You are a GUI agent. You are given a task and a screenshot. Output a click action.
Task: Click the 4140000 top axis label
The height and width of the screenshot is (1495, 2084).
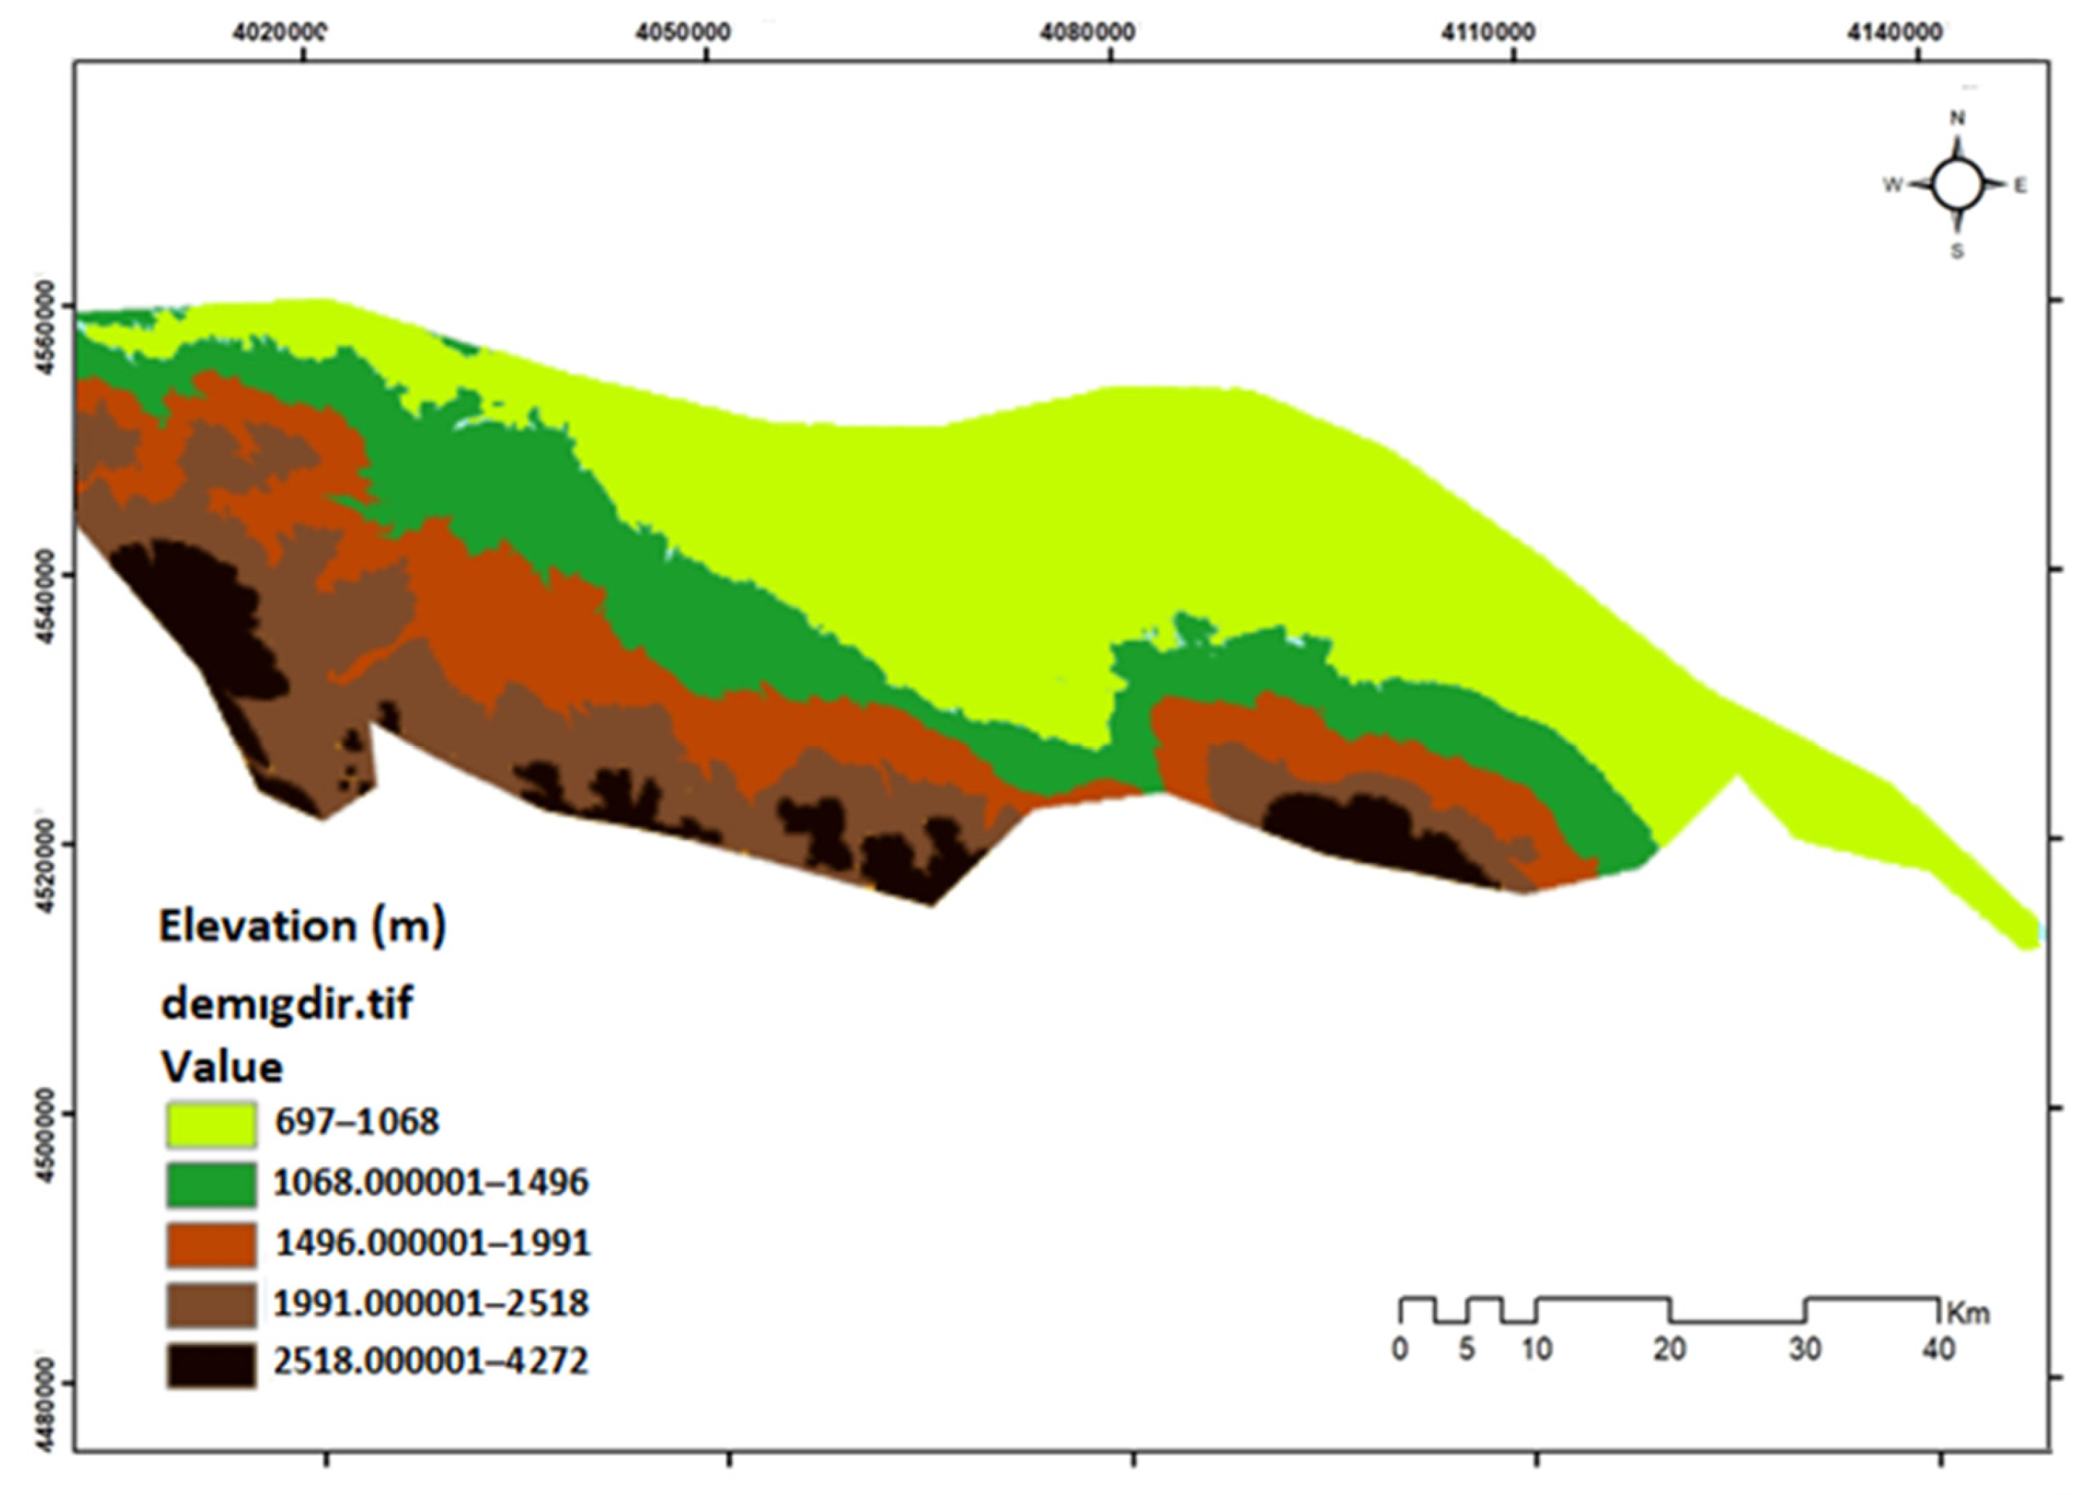(x=1894, y=32)
